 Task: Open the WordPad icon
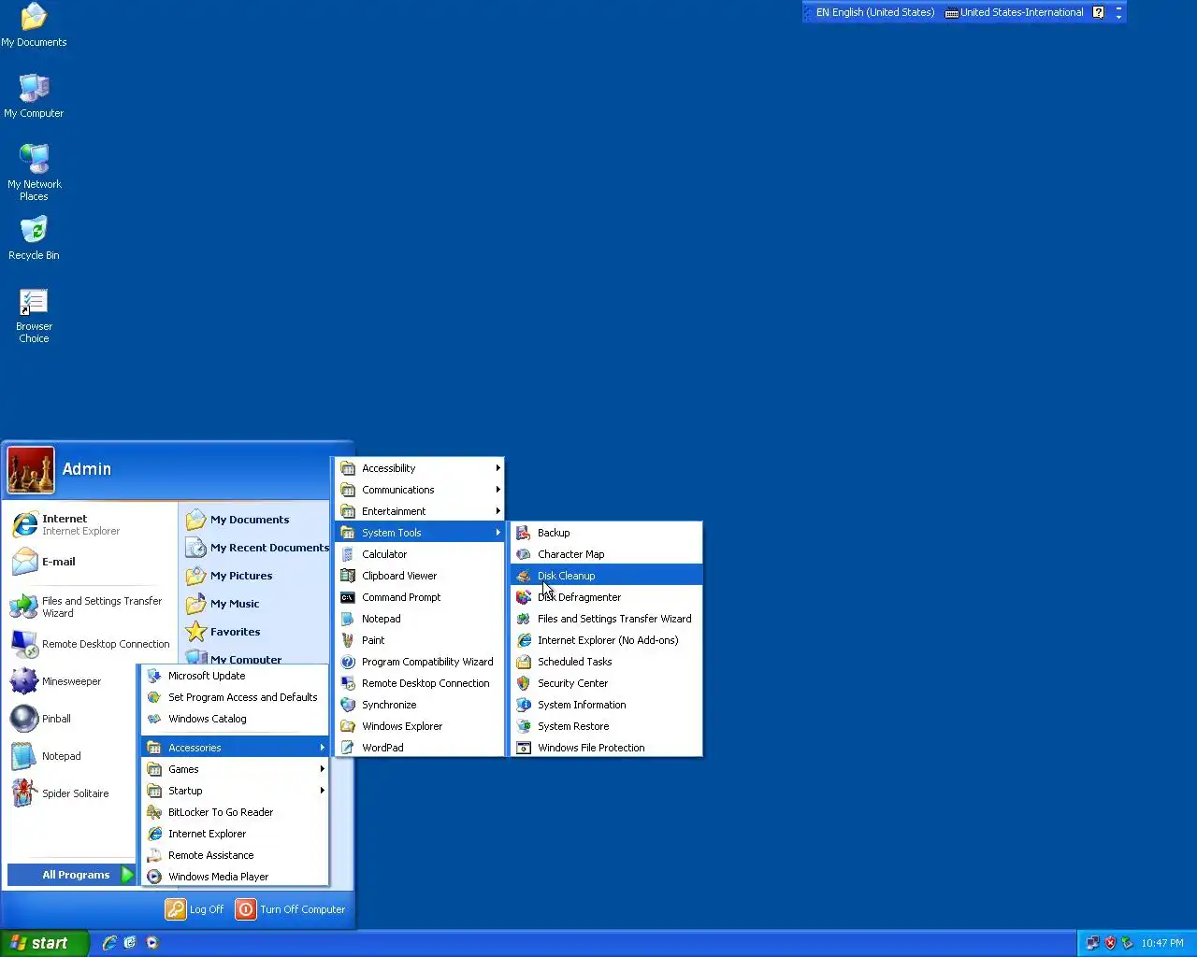click(348, 748)
